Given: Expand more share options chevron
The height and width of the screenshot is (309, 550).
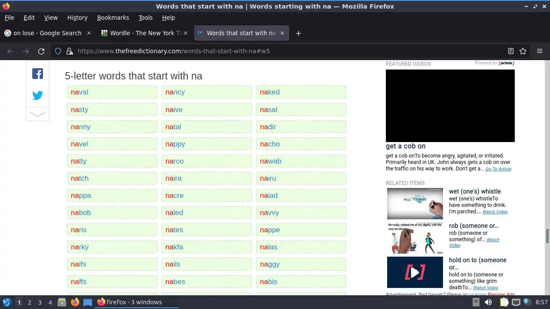Looking at the screenshot, I should [37, 114].
